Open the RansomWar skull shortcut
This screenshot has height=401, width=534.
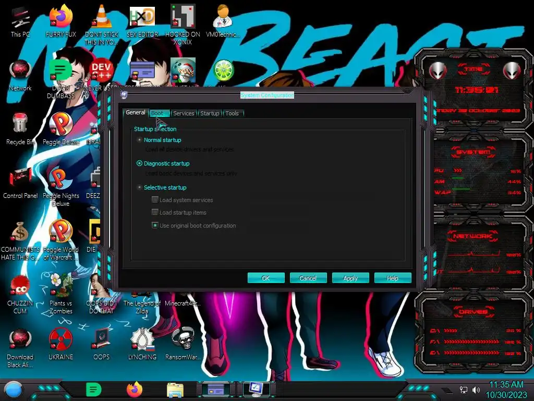point(183,345)
